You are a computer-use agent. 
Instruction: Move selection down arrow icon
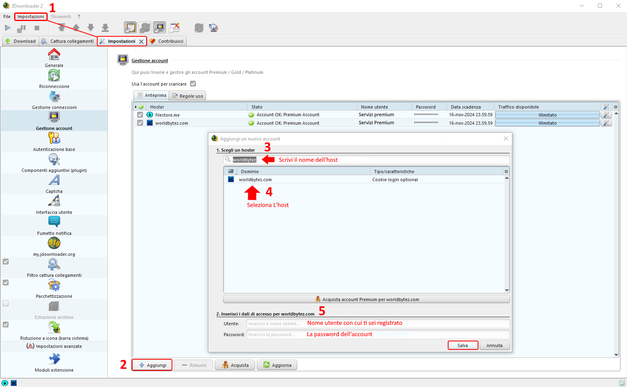coord(90,27)
